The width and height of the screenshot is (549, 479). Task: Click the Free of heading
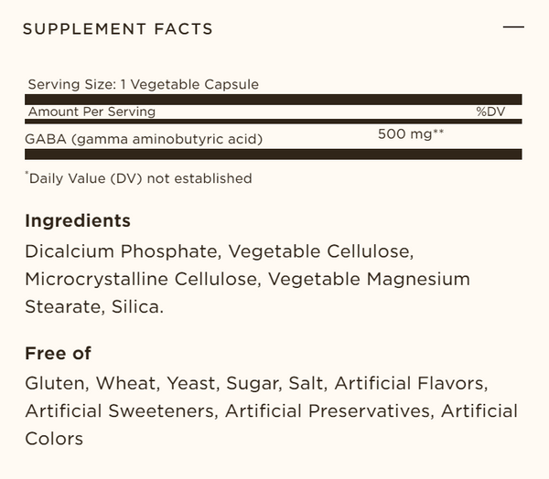click(59, 353)
